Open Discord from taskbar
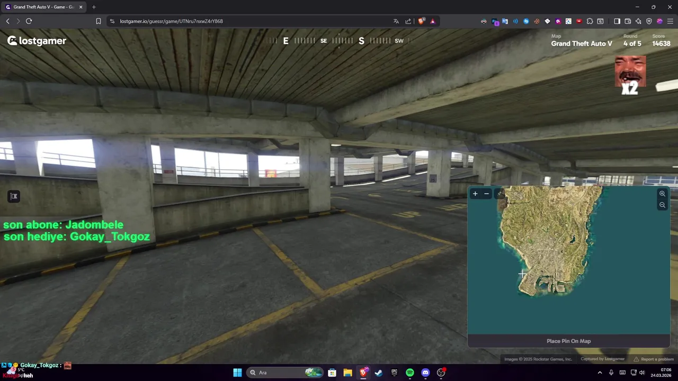 [x=425, y=373]
